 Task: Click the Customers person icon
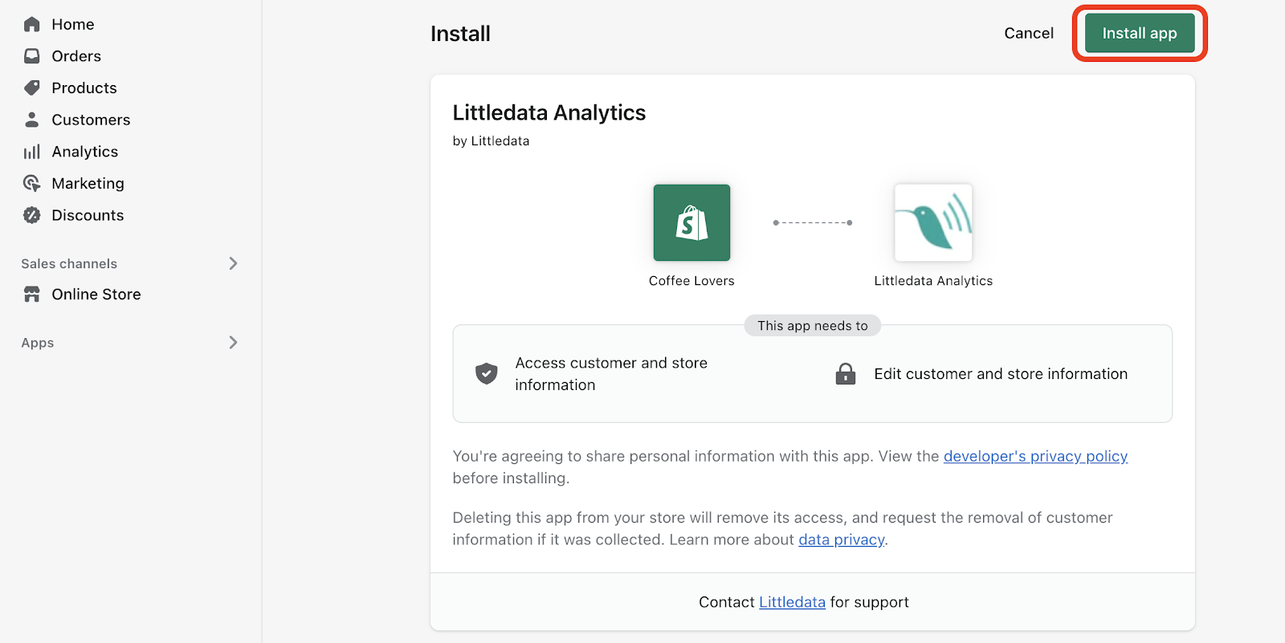32,120
